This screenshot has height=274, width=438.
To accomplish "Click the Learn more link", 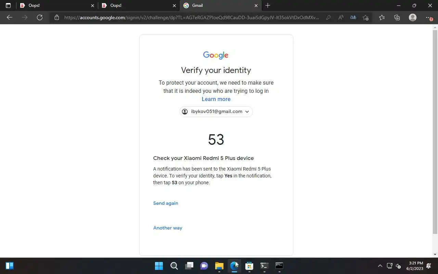I will 216,99.
